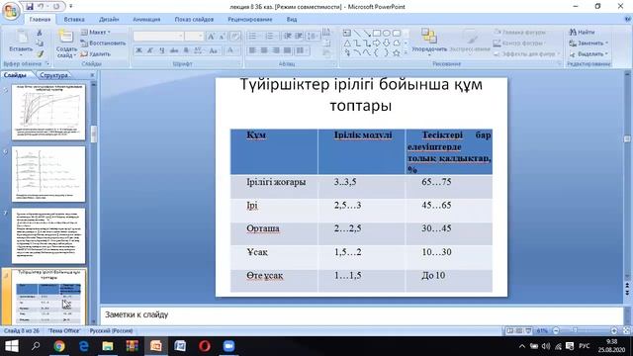Open the Columns dropdown in paragraph group
This screenshot has height=356, width=633.
point(301,50)
